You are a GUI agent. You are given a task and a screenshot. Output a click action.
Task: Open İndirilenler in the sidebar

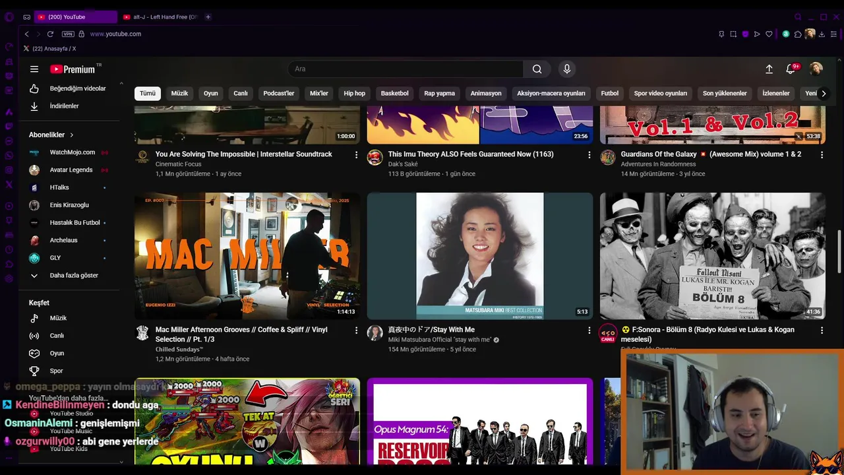coord(69,106)
